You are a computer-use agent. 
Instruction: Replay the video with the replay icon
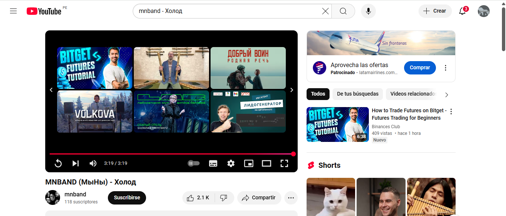point(58,163)
